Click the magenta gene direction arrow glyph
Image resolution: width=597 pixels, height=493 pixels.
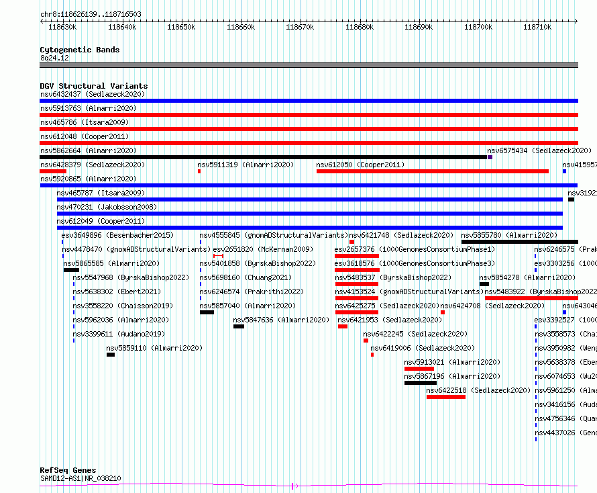[294, 486]
